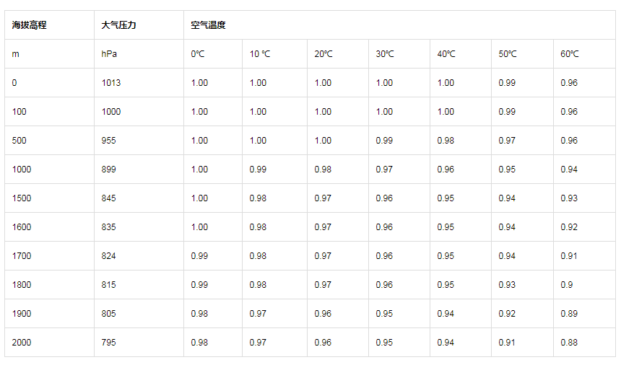Click the 1500 altitude cell
The image size is (621, 365).
coord(50,198)
